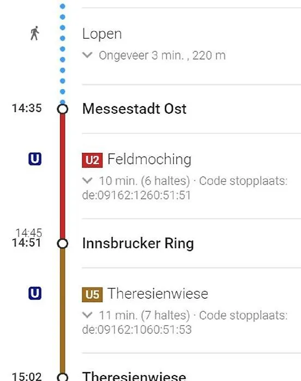Select the Theresienwiese stop circle at 15:02

coord(63,377)
